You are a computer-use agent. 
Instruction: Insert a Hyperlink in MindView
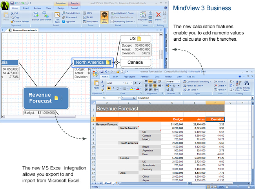[69, 22]
